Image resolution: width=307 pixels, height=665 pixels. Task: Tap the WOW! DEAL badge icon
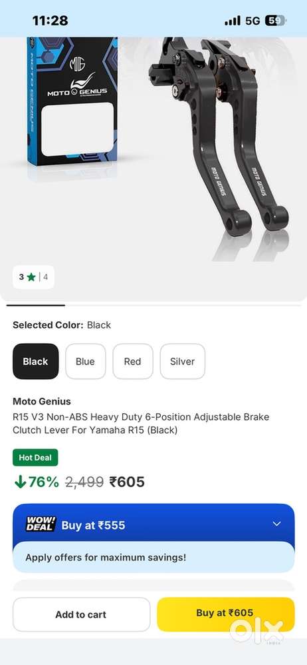(41, 524)
